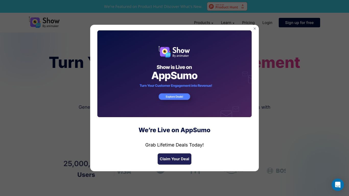Expand the Products dropdown menu
349x196 pixels.
[204, 23]
